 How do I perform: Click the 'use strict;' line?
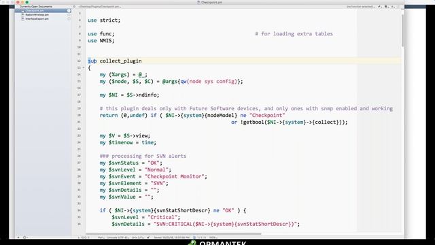point(104,20)
